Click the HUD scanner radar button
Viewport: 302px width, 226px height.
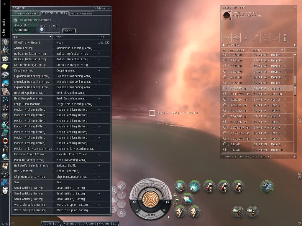[121, 195]
